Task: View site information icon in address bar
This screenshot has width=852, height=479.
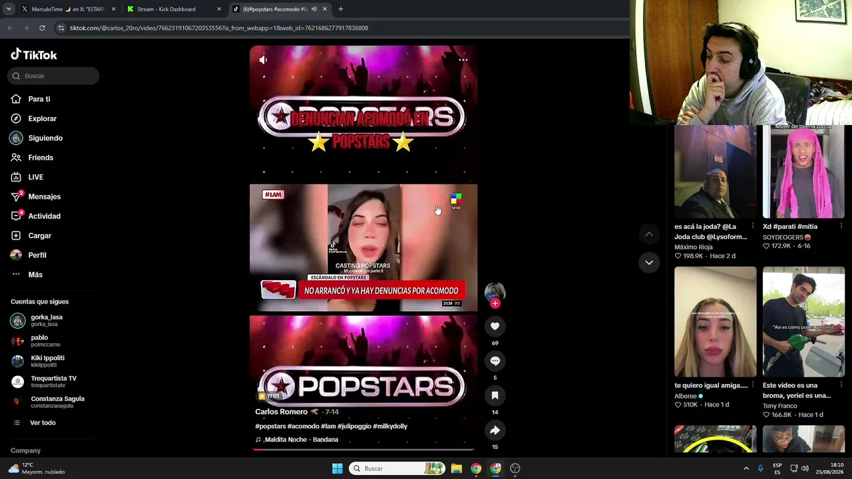Action: 61,28
